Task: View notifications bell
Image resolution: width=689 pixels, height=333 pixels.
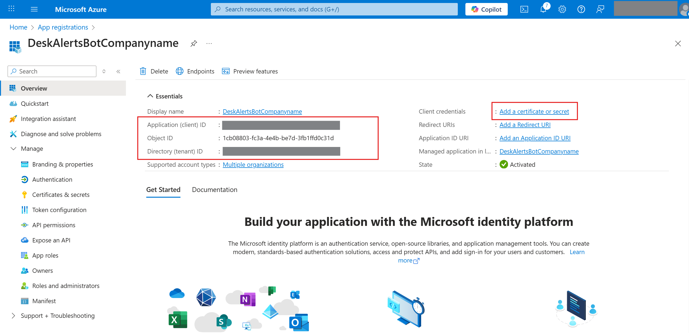Action: 543,9
